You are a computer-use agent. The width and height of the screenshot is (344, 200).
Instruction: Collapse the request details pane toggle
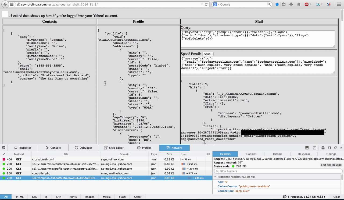click(x=208, y=154)
